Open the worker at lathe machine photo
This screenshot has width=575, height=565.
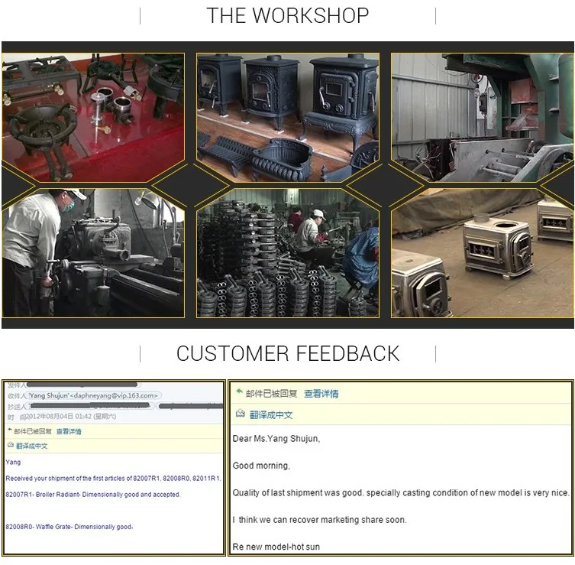(x=93, y=252)
